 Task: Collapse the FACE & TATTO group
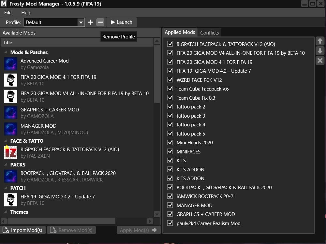click(6, 141)
